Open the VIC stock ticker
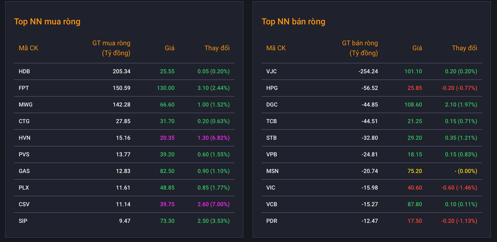The image size is (497, 242). click(x=271, y=187)
